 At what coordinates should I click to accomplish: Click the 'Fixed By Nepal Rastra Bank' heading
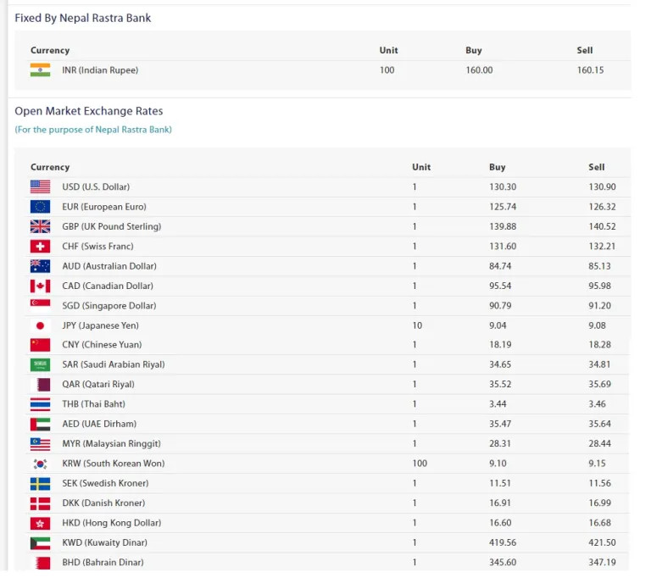click(x=82, y=19)
